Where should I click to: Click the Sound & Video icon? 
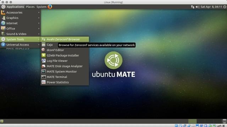[3, 34]
